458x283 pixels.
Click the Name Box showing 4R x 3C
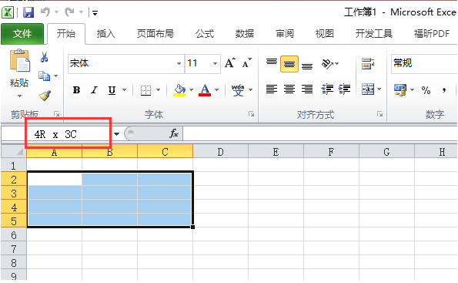point(57,134)
